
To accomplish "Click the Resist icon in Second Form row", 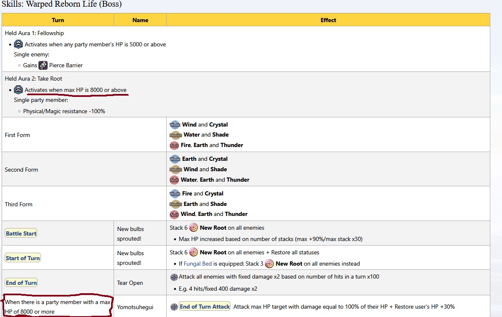I will coord(176,170).
